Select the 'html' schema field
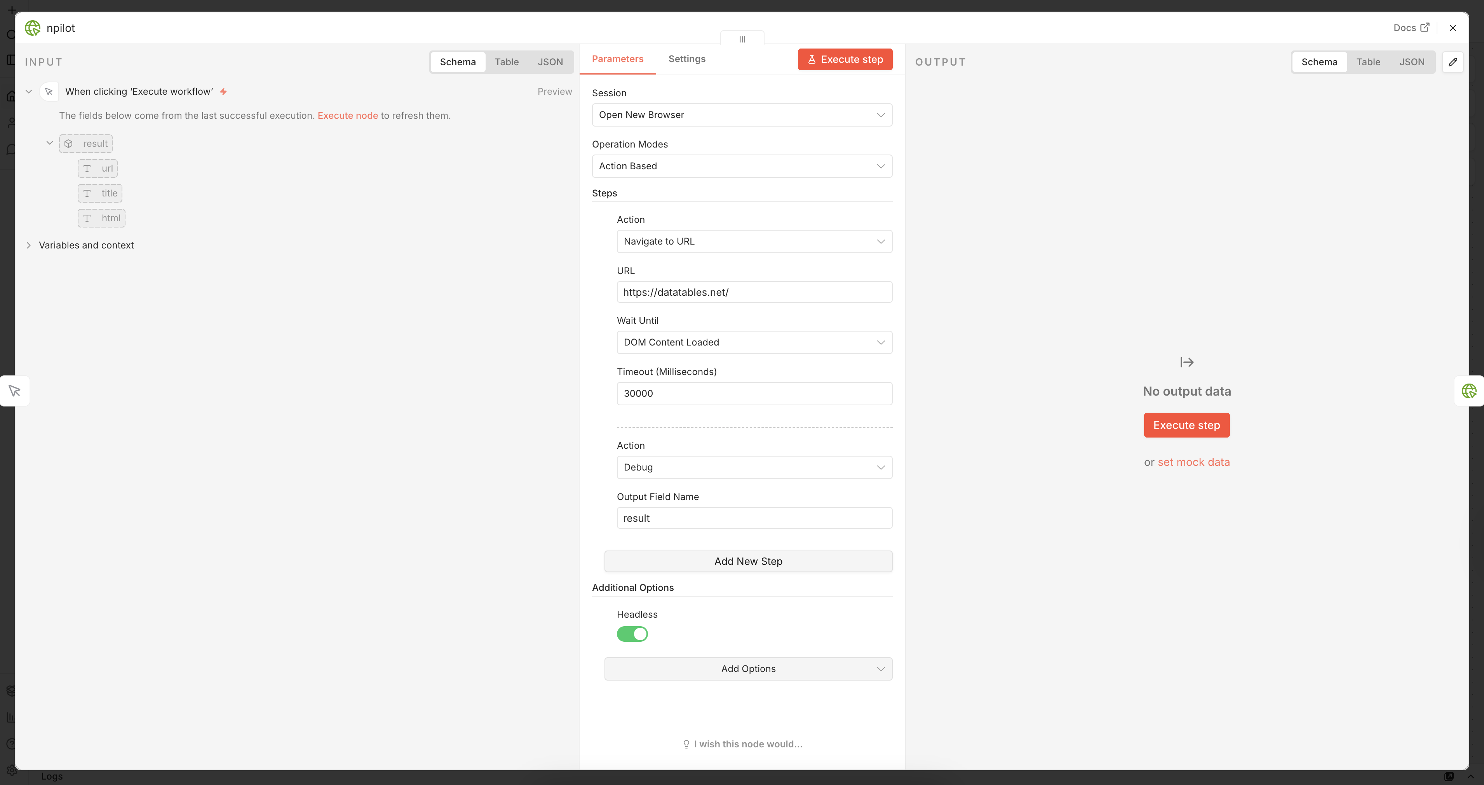Image resolution: width=1484 pixels, height=785 pixels. click(x=101, y=218)
